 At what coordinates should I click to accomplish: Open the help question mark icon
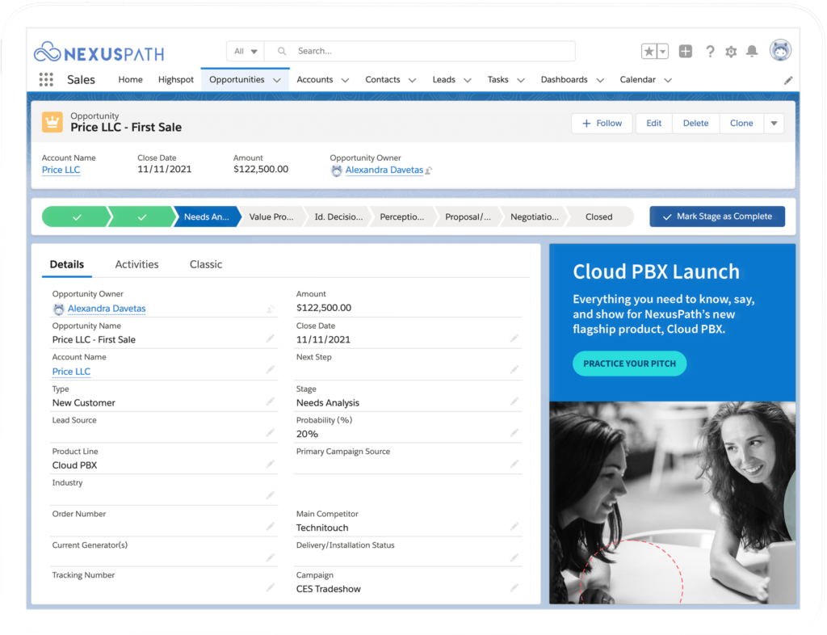(x=710, y=51)
